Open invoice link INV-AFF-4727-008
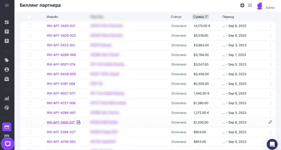281x150 pixels. click(x=61, y=103)
